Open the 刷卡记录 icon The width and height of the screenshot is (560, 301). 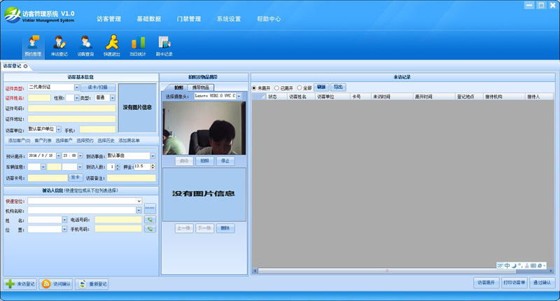[164, 45]
